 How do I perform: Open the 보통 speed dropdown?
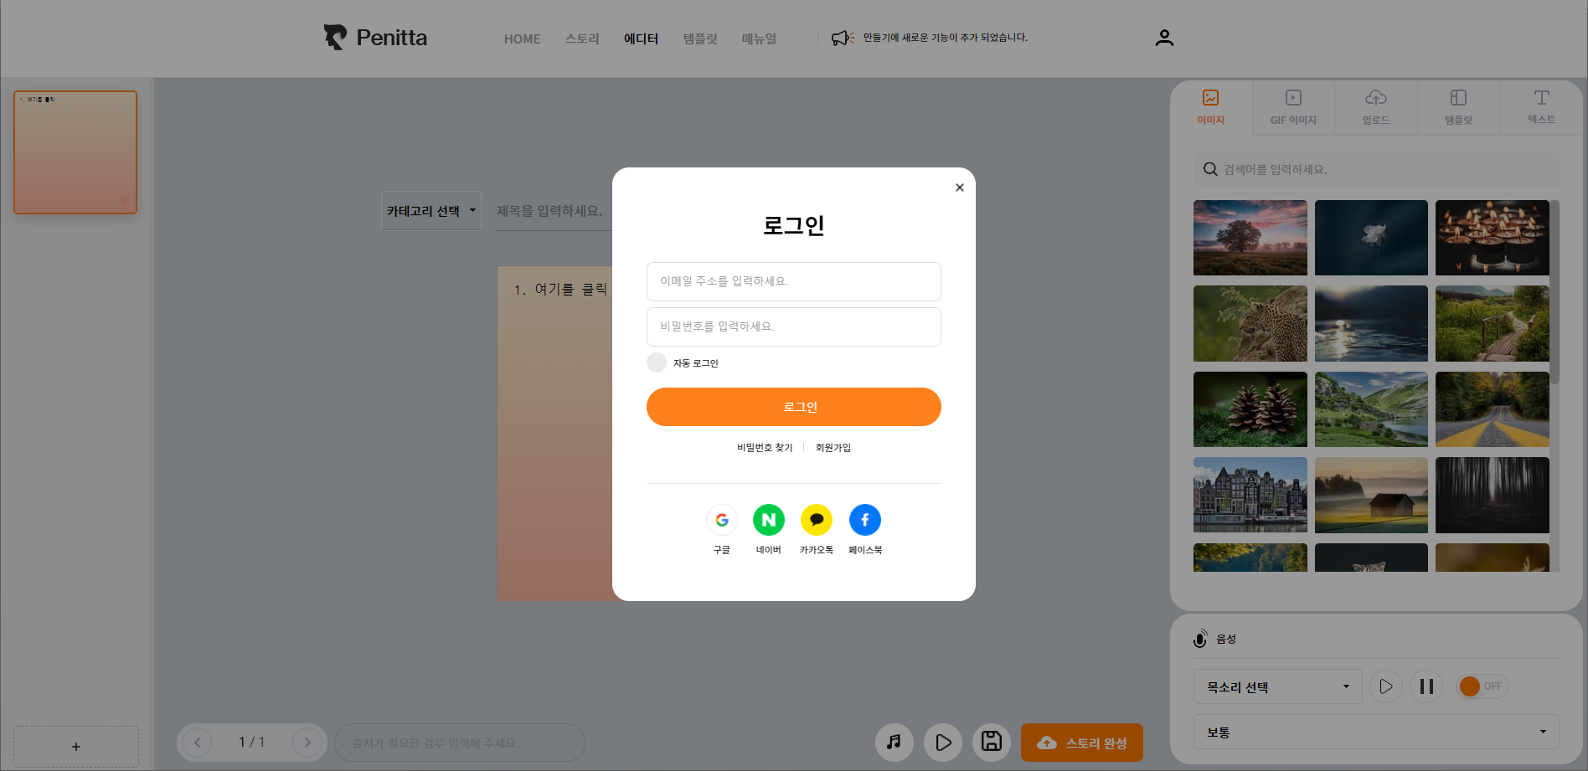click(x=1376, y=732)
